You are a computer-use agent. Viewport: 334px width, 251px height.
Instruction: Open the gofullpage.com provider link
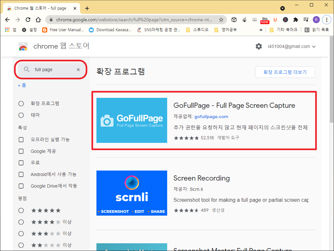coord(211,116)
